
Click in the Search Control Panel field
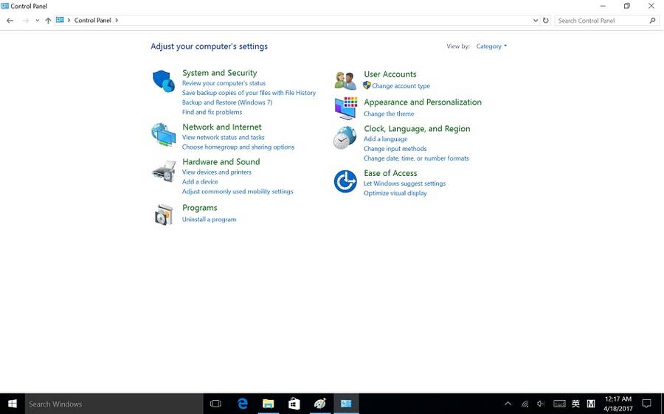click(x=602, y=21)
